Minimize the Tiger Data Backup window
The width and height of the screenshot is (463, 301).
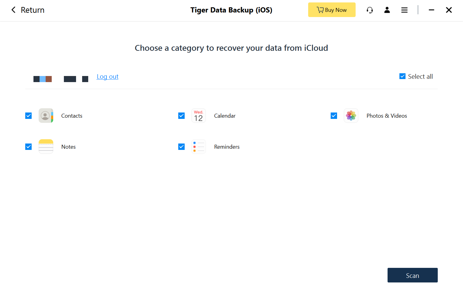click(431, 10)
